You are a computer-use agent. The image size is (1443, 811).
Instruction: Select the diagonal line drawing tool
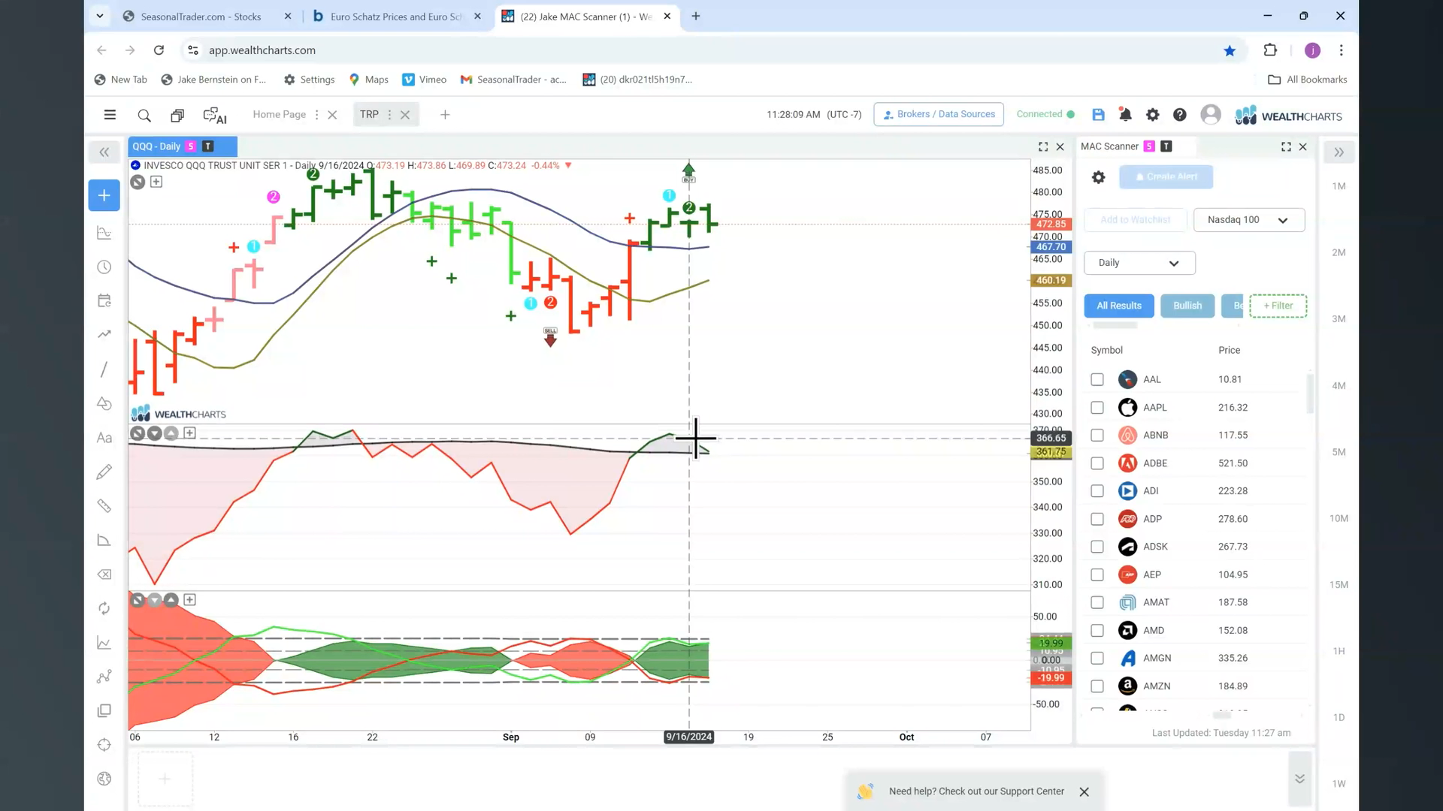click(x=104, y=369)
